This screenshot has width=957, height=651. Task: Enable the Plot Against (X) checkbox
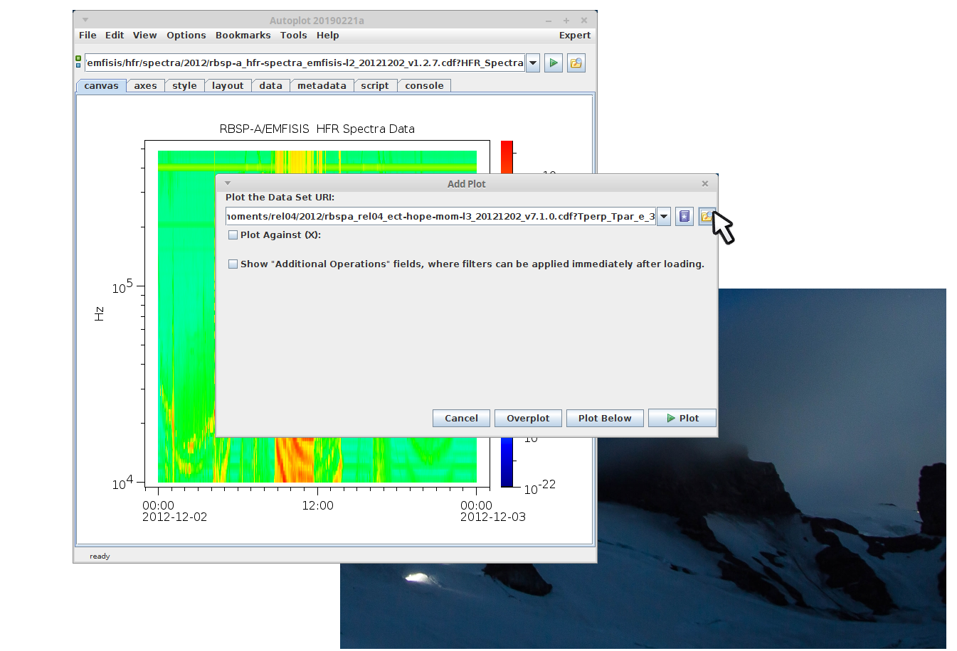coord(233,235)
